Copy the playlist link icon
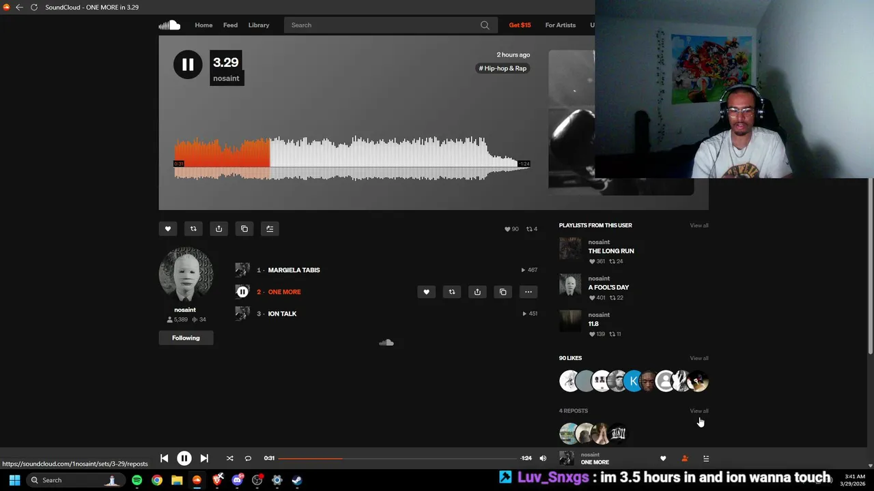This screenshot has width=874, height=491. pyautogui.click(x=244, y=229)
